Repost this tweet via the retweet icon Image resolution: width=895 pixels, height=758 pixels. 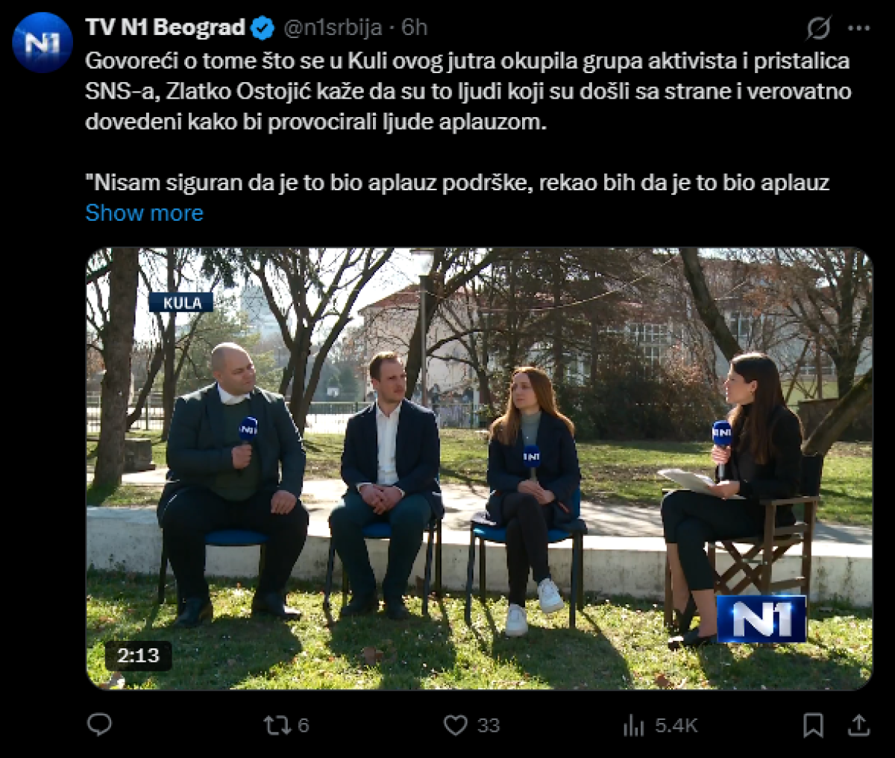pyautogui.click(x=276, y=725)
